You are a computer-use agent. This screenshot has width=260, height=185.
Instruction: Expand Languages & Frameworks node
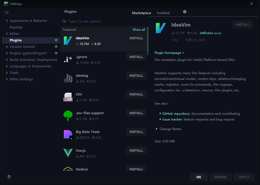pos(7,66)
